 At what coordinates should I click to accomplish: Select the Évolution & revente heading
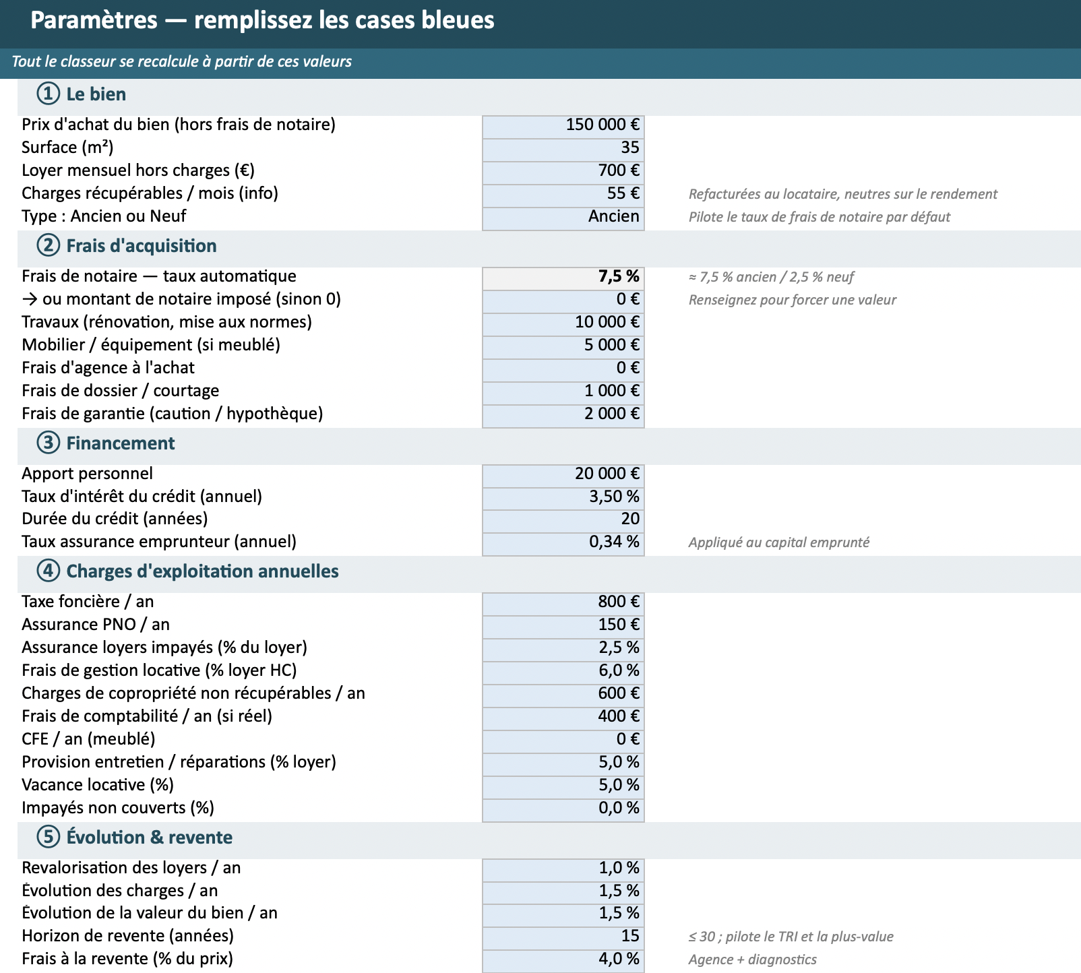[135, 838]
